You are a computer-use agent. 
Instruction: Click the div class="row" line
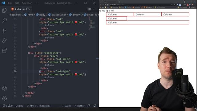point(46,56)
